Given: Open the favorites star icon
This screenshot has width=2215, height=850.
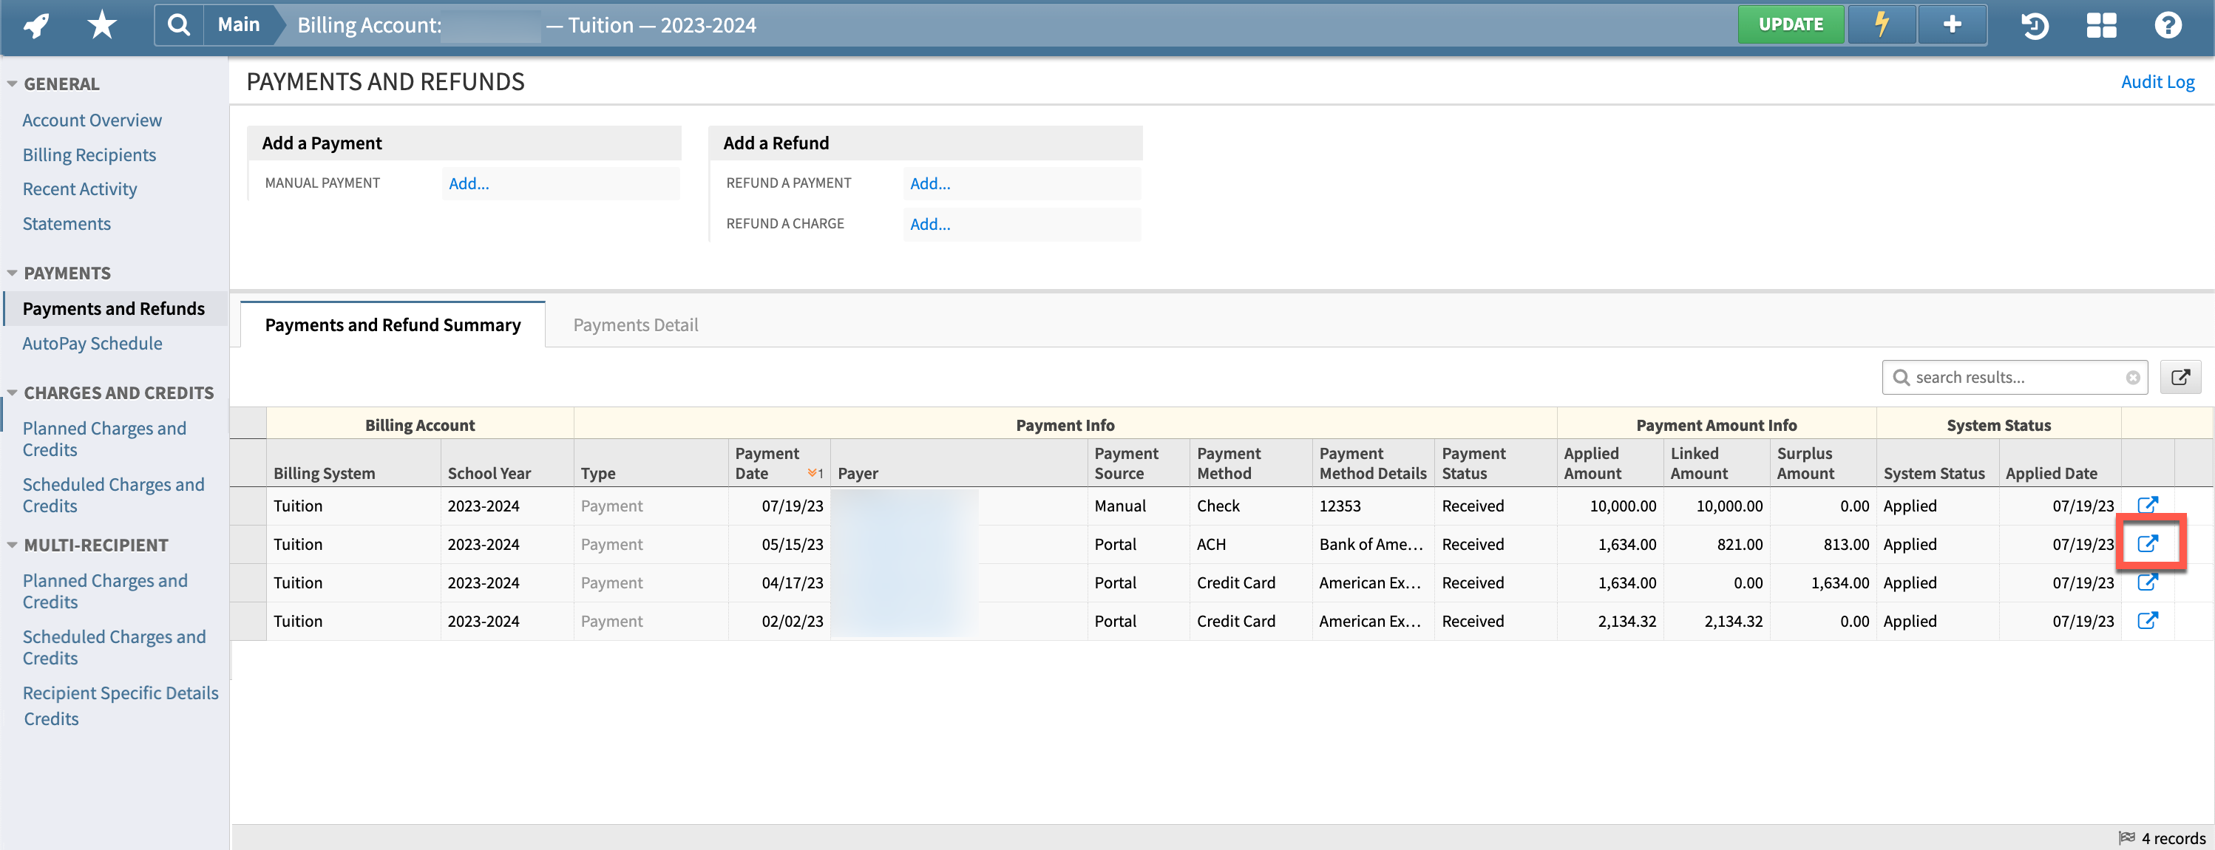Looking at the screenshot, I should (x=100, y=25).
